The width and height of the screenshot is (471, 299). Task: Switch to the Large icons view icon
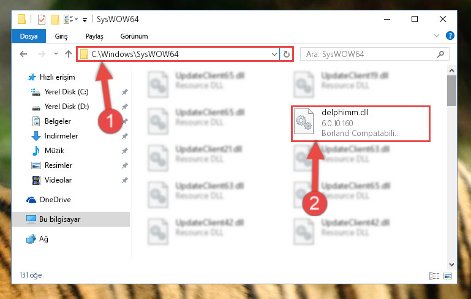(448, 276)
